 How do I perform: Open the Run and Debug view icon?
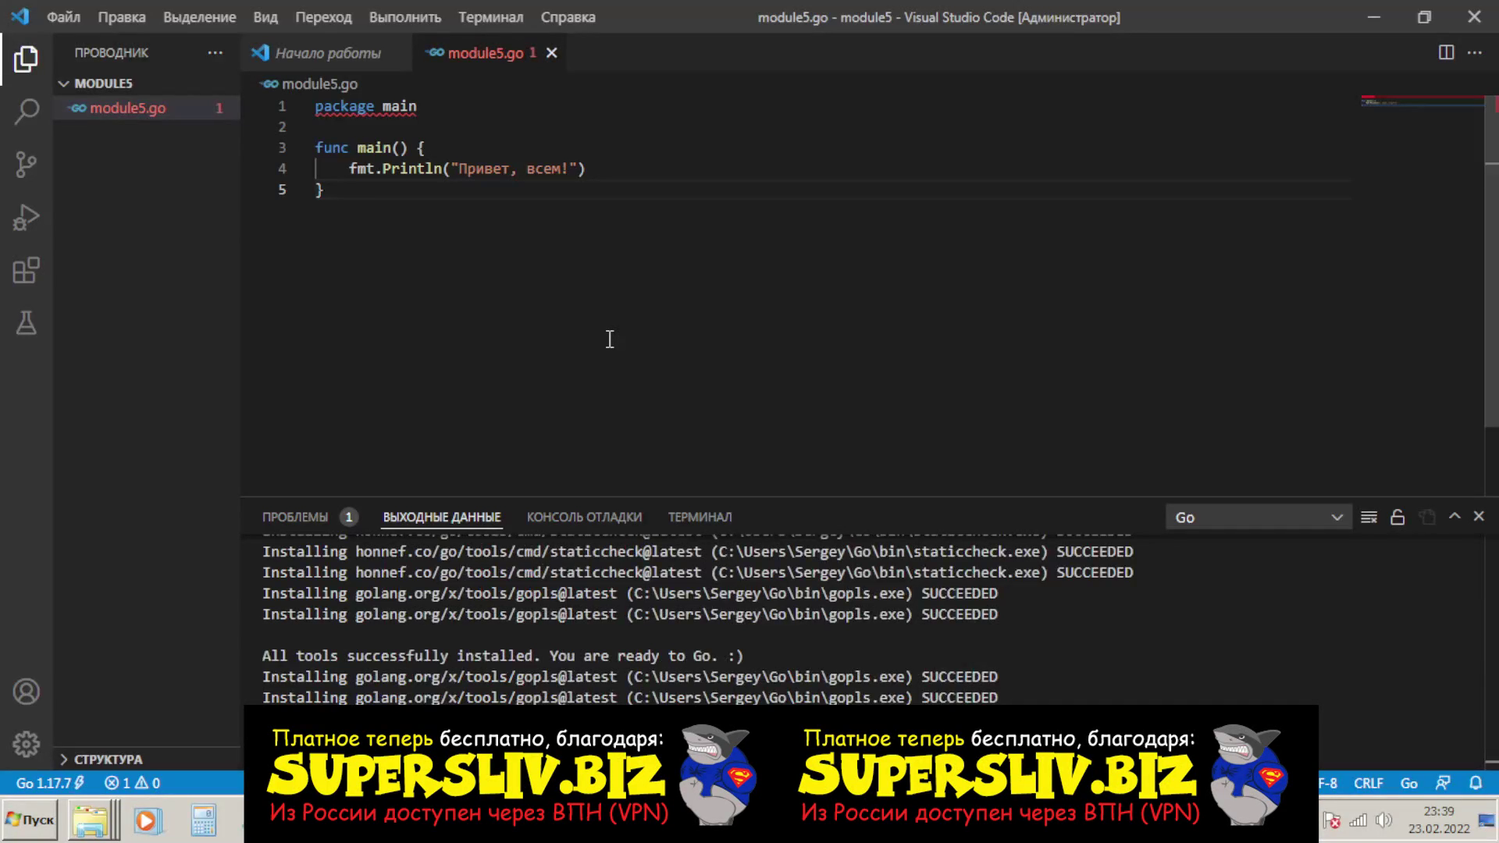pos(26,218)
